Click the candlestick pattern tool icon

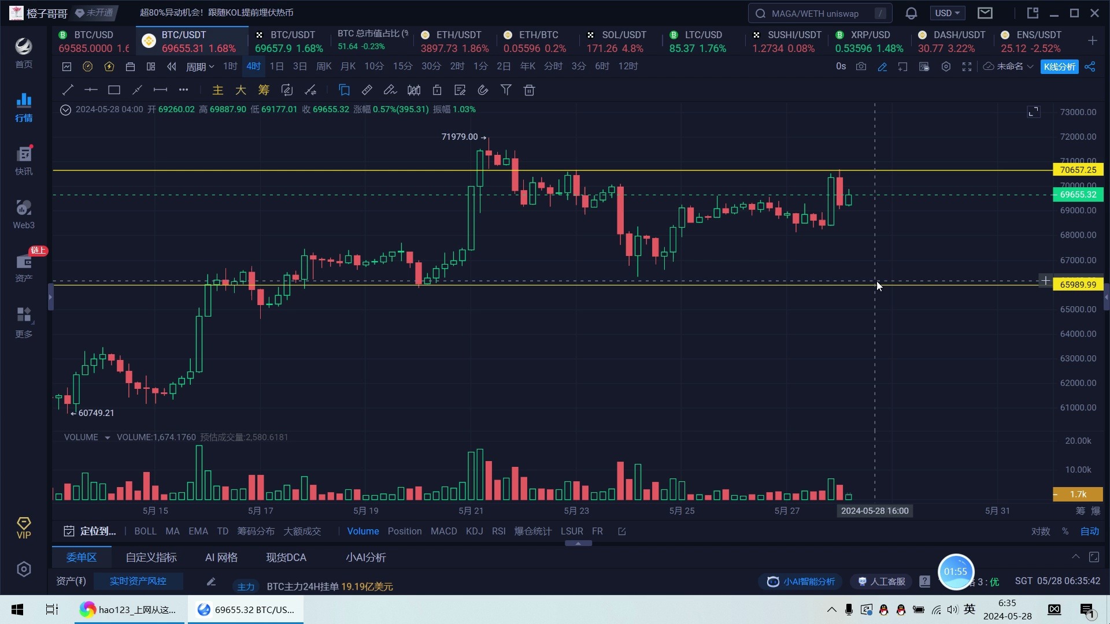click(x=414, y=90)
